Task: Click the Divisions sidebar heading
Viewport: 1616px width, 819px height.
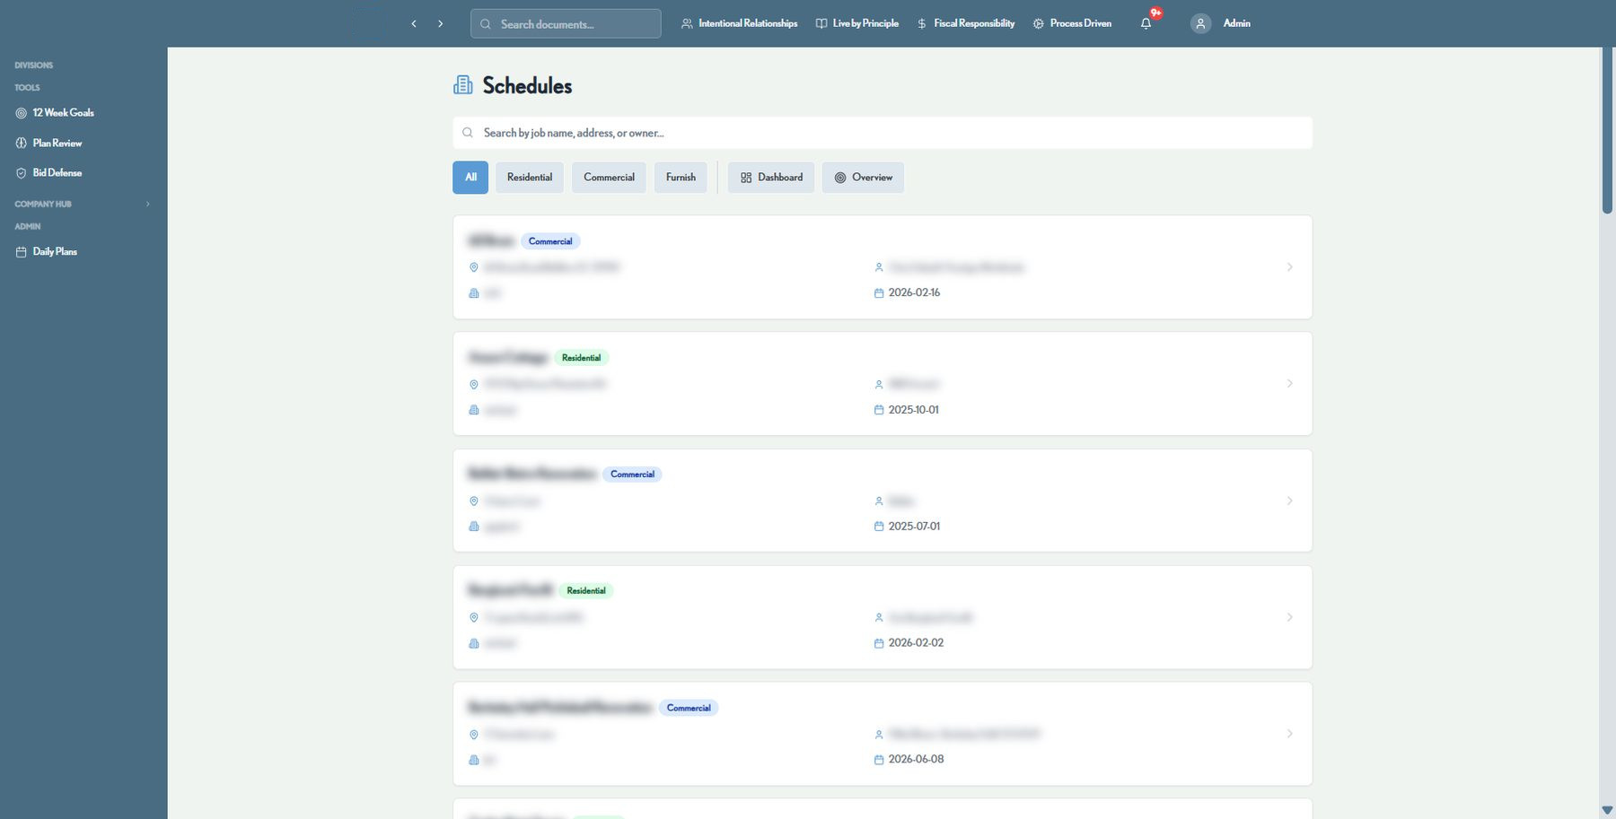Action: (34, 65)
